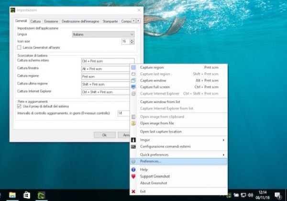Enable Lancia Greenshot all'avvio checkbox

click(x=19, y=48)
